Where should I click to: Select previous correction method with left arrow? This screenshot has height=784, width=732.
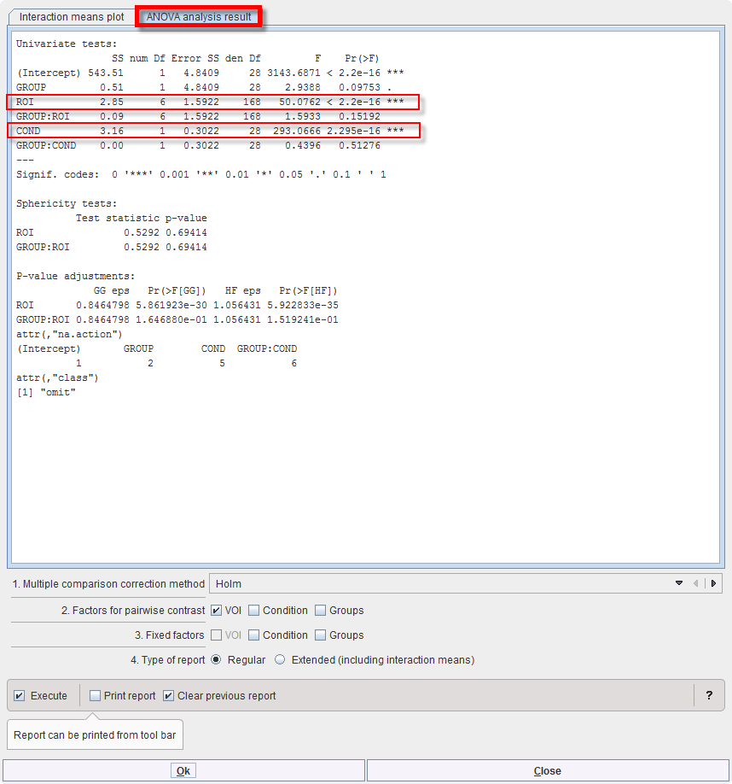(x=695, y=583)
